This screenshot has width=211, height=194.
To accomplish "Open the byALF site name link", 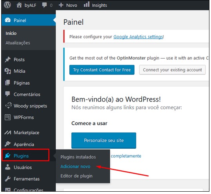I will (31, 5).
